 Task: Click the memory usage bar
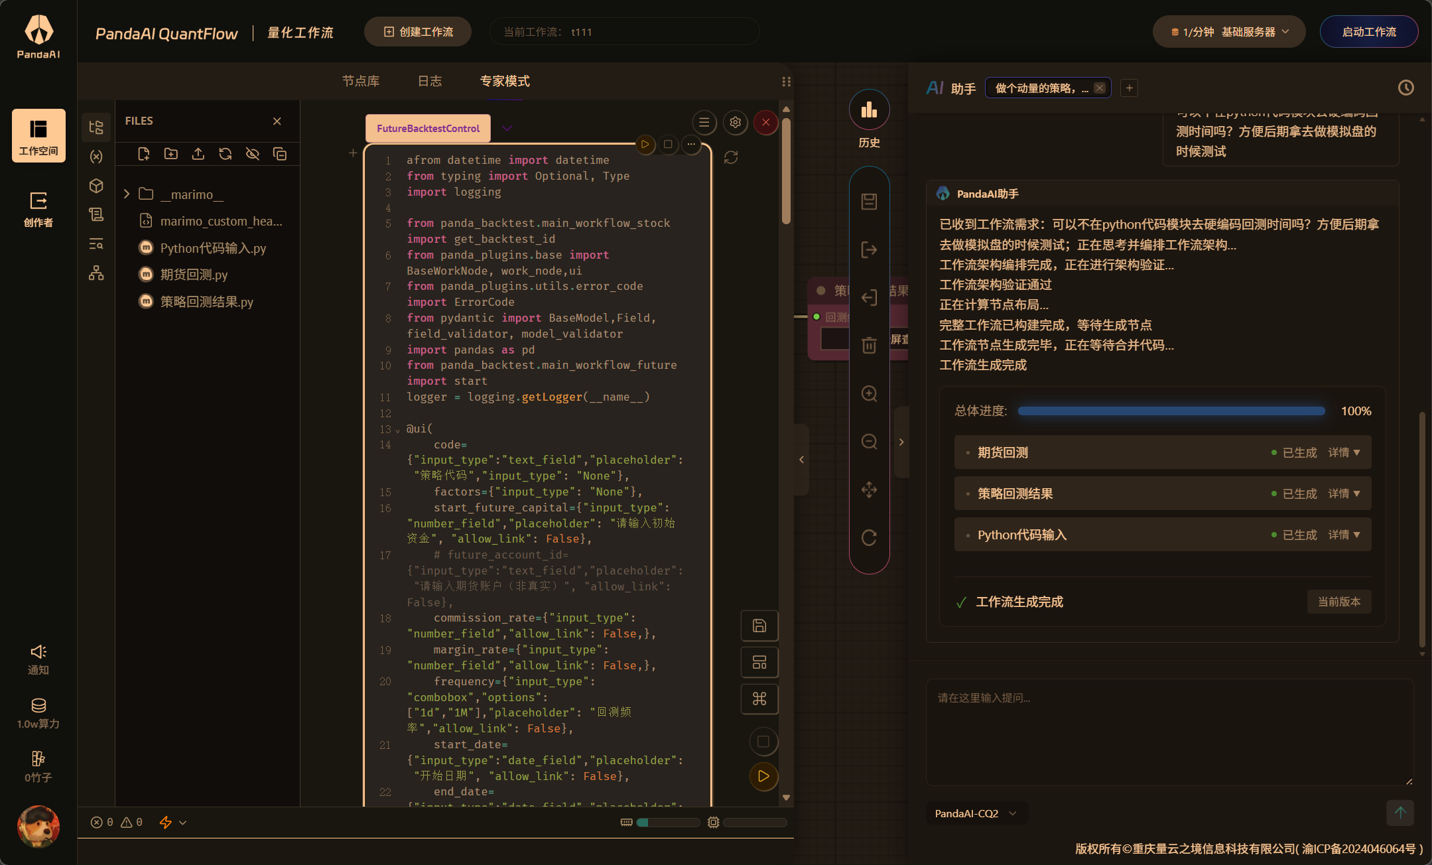pos(668,823)
